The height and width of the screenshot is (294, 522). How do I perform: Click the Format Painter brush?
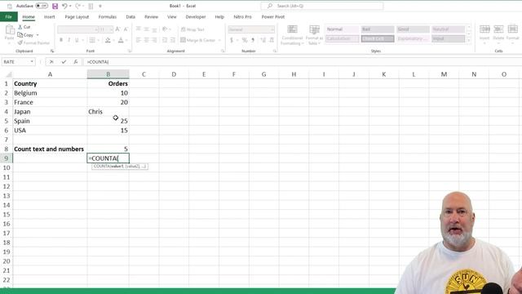pyautogui.click(x=33, y=42)
